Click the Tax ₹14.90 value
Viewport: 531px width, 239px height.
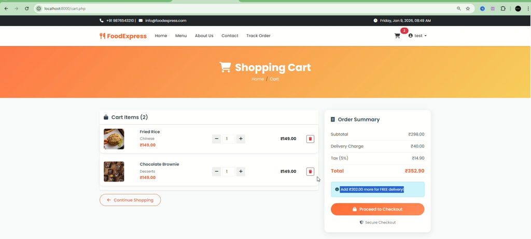point(418,158)
